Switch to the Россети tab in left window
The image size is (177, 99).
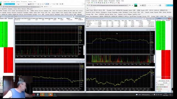tap(39, 14)
